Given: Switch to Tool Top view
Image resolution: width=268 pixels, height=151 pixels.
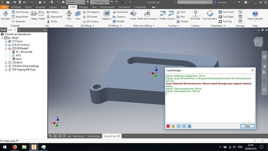Looking at the screenshot, I should click(225, 21).
